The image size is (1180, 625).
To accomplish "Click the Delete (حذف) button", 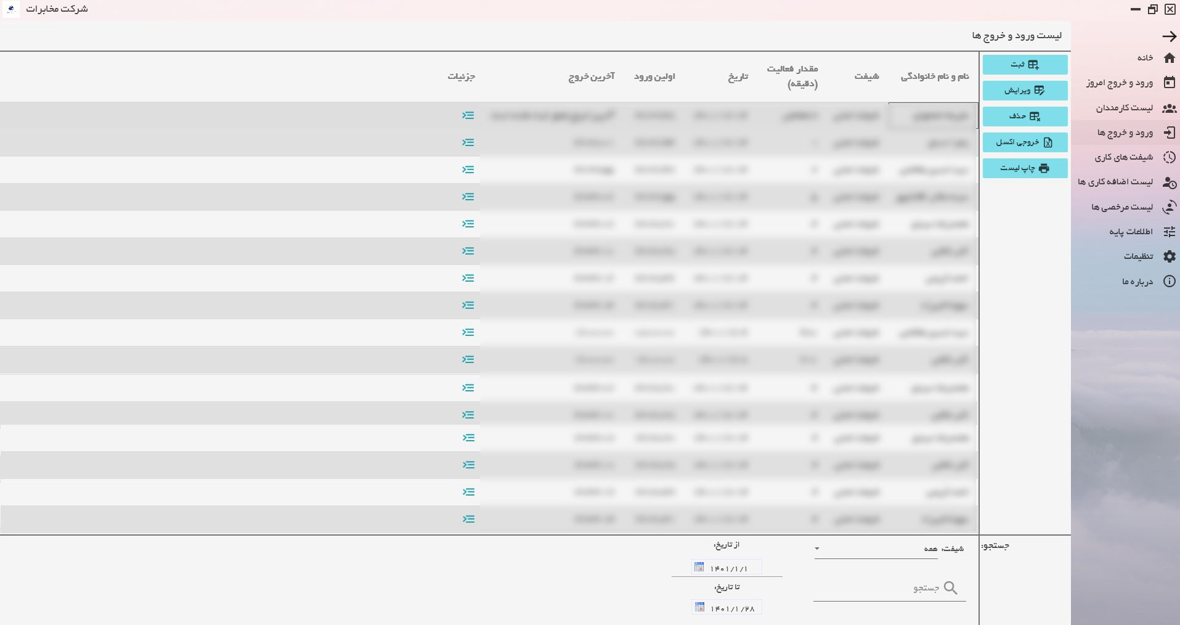I will (1025, 116).
